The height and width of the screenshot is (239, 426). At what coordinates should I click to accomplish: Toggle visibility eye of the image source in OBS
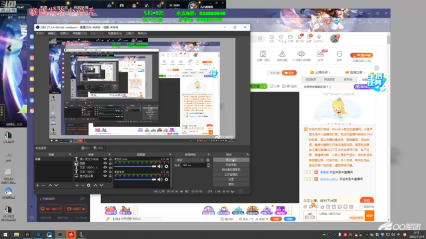click(105, 164)
